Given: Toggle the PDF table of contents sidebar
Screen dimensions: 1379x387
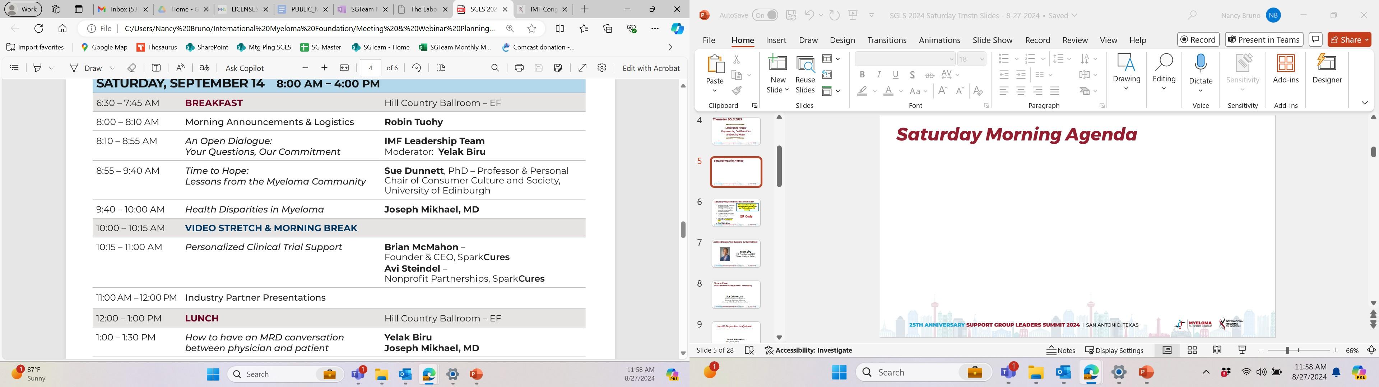Looking at the screenshot, I should 14,68.
